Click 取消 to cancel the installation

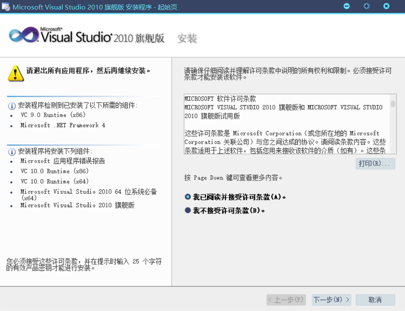click(375, 300)
